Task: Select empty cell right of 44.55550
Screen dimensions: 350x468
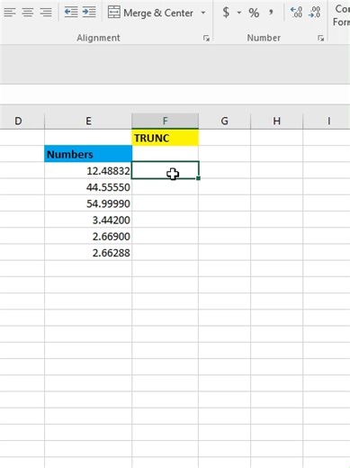Action: pyautogui.click(x=165, y=187)
